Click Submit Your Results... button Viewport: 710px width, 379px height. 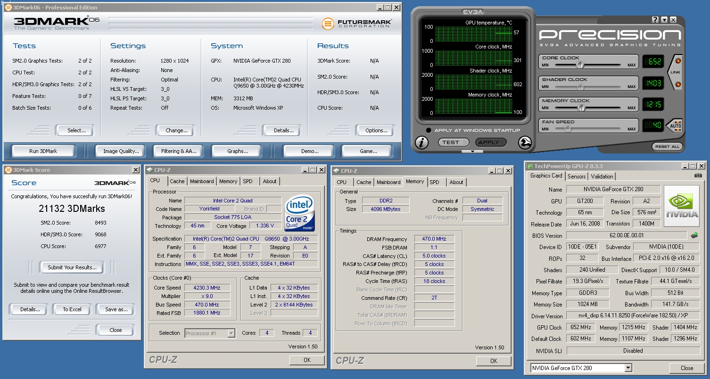coord(72,267)
